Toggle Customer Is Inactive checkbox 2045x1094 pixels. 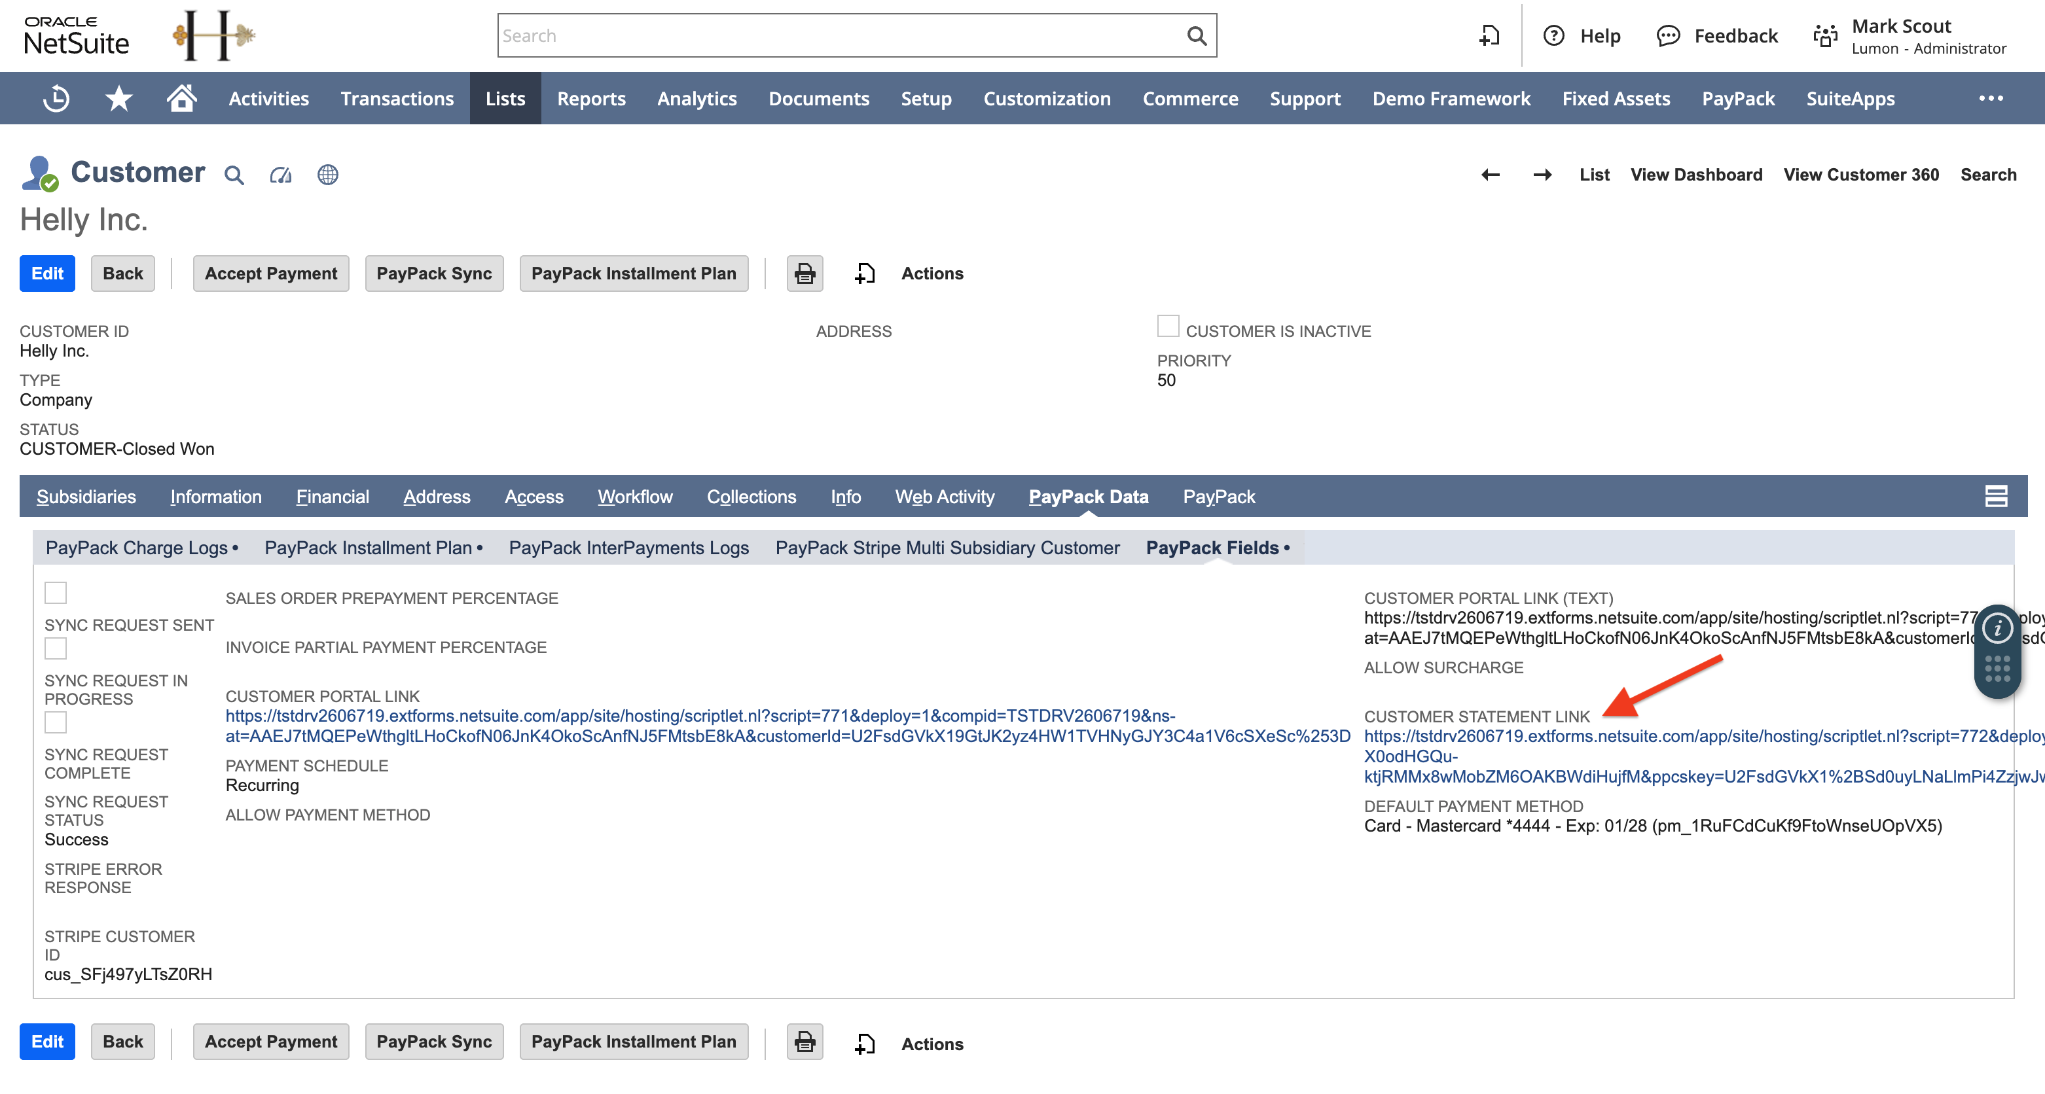coord(1168,326)
